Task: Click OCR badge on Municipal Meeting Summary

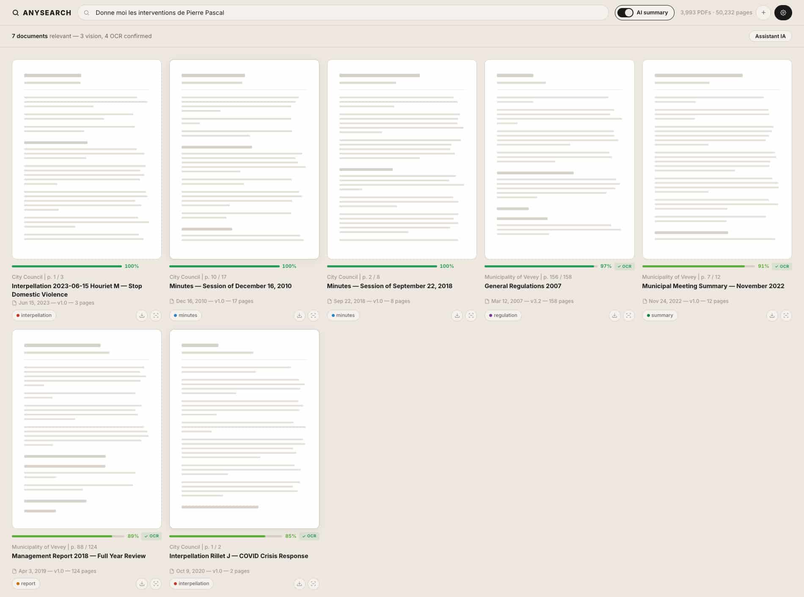Action: click(782, 266)
